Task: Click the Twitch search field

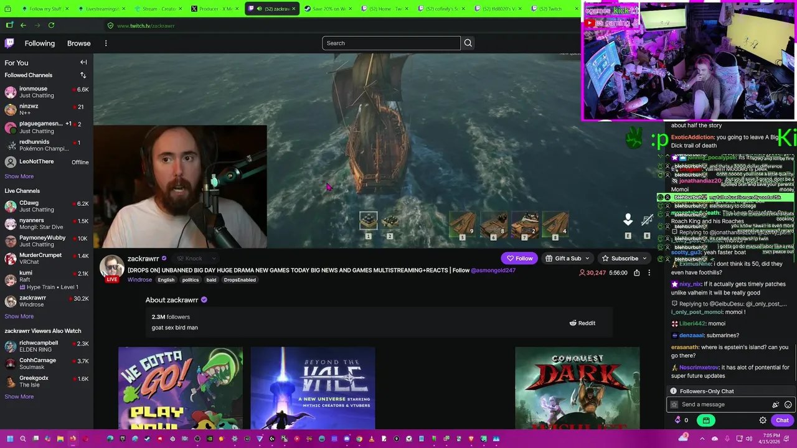Action: (x=391, y=43)
